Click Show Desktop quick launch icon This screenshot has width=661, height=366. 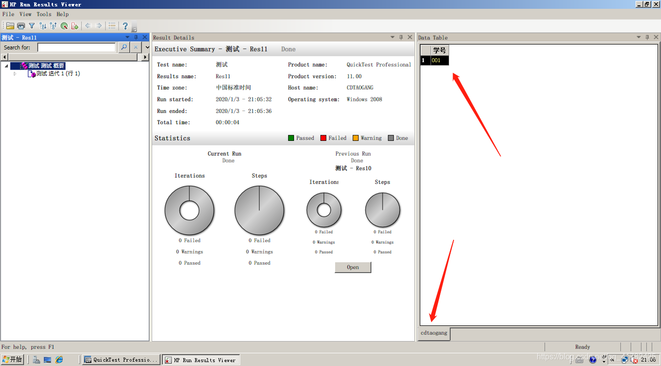click(47, 360)
